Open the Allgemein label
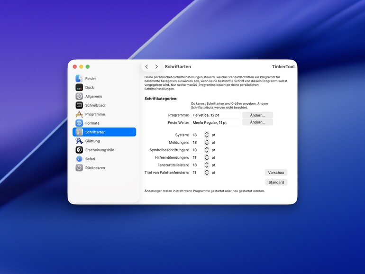Image resolution: width=365 pixels, height=274 pixels. [93, 96]
